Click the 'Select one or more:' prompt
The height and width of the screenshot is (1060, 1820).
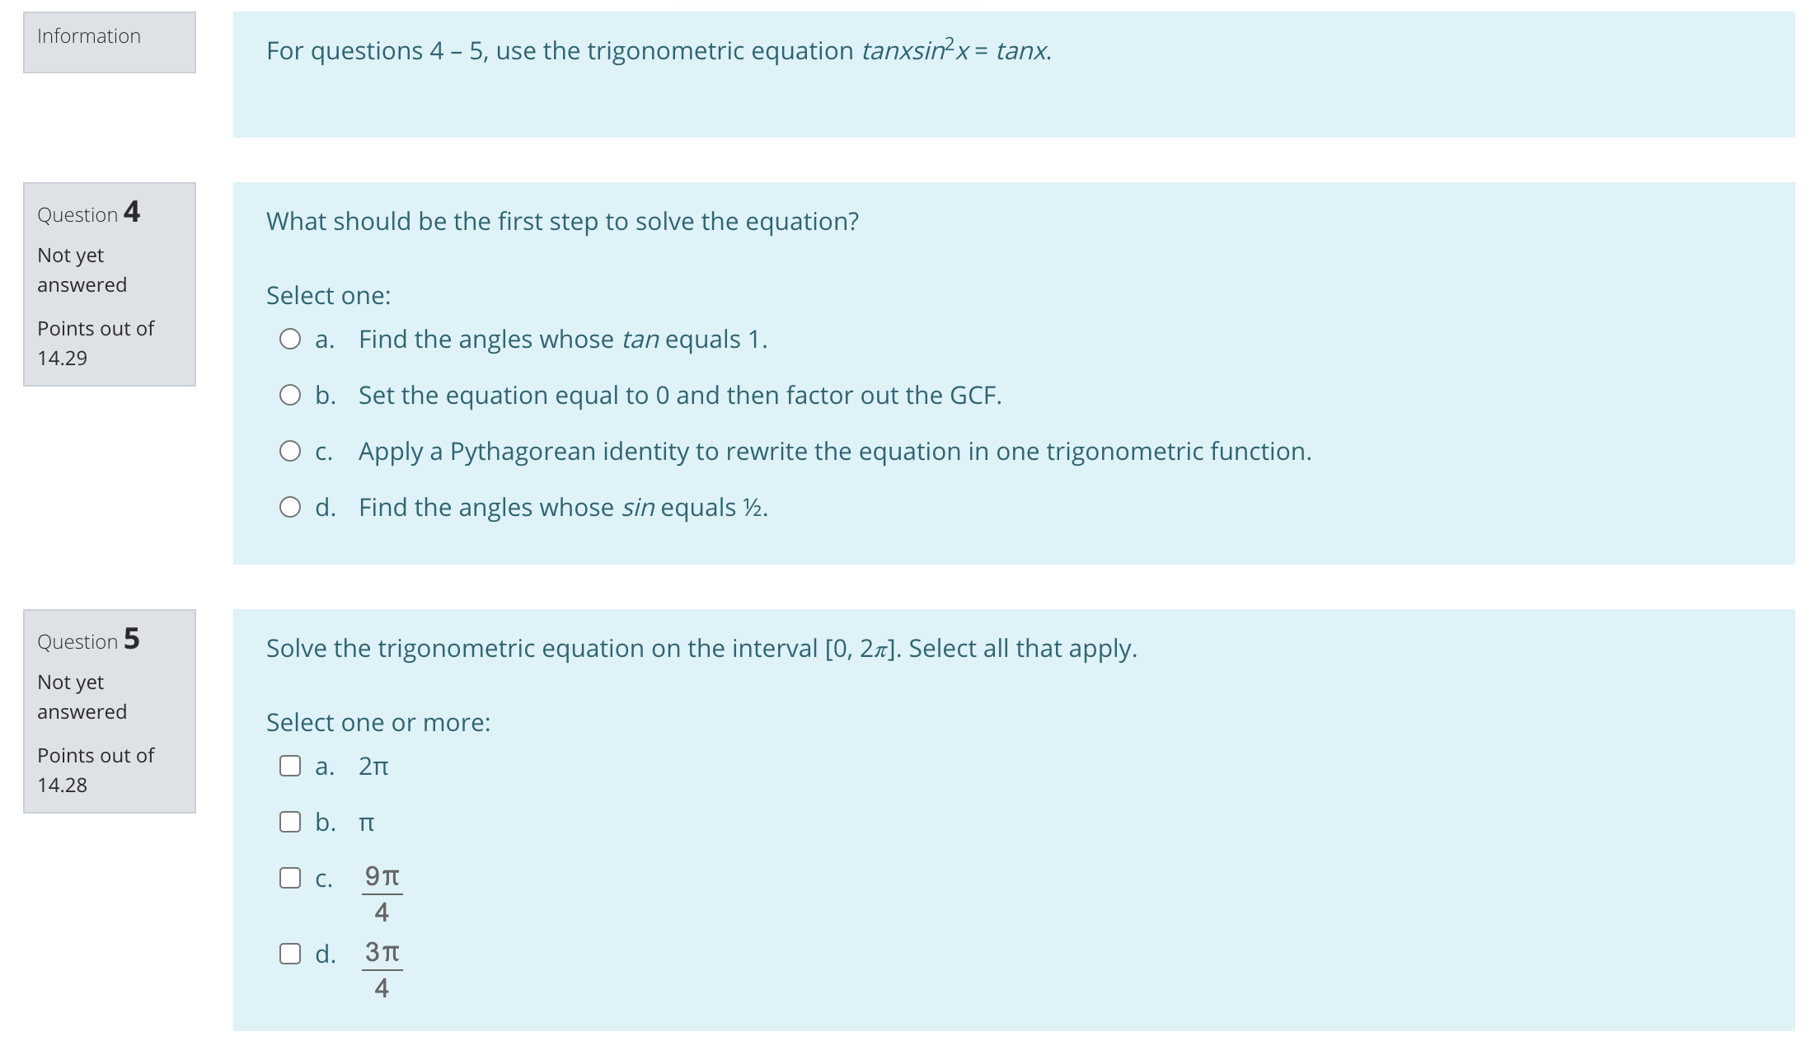point(378,721)
